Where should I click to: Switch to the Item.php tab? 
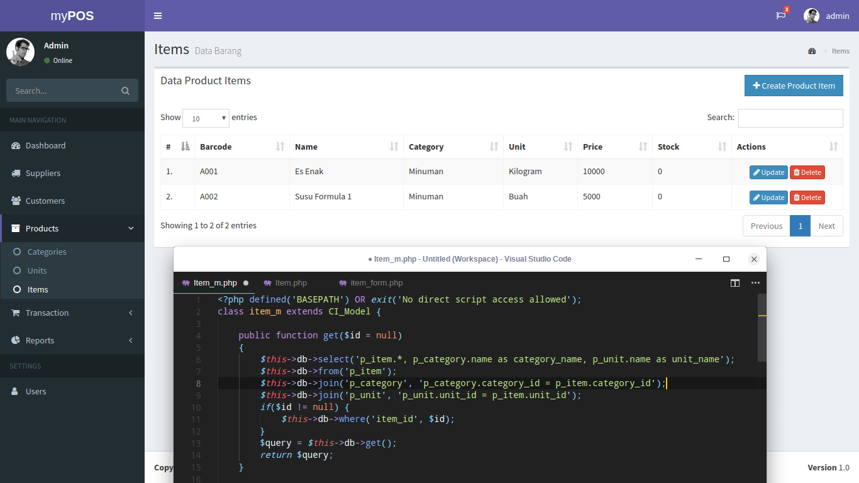[290, 282]
